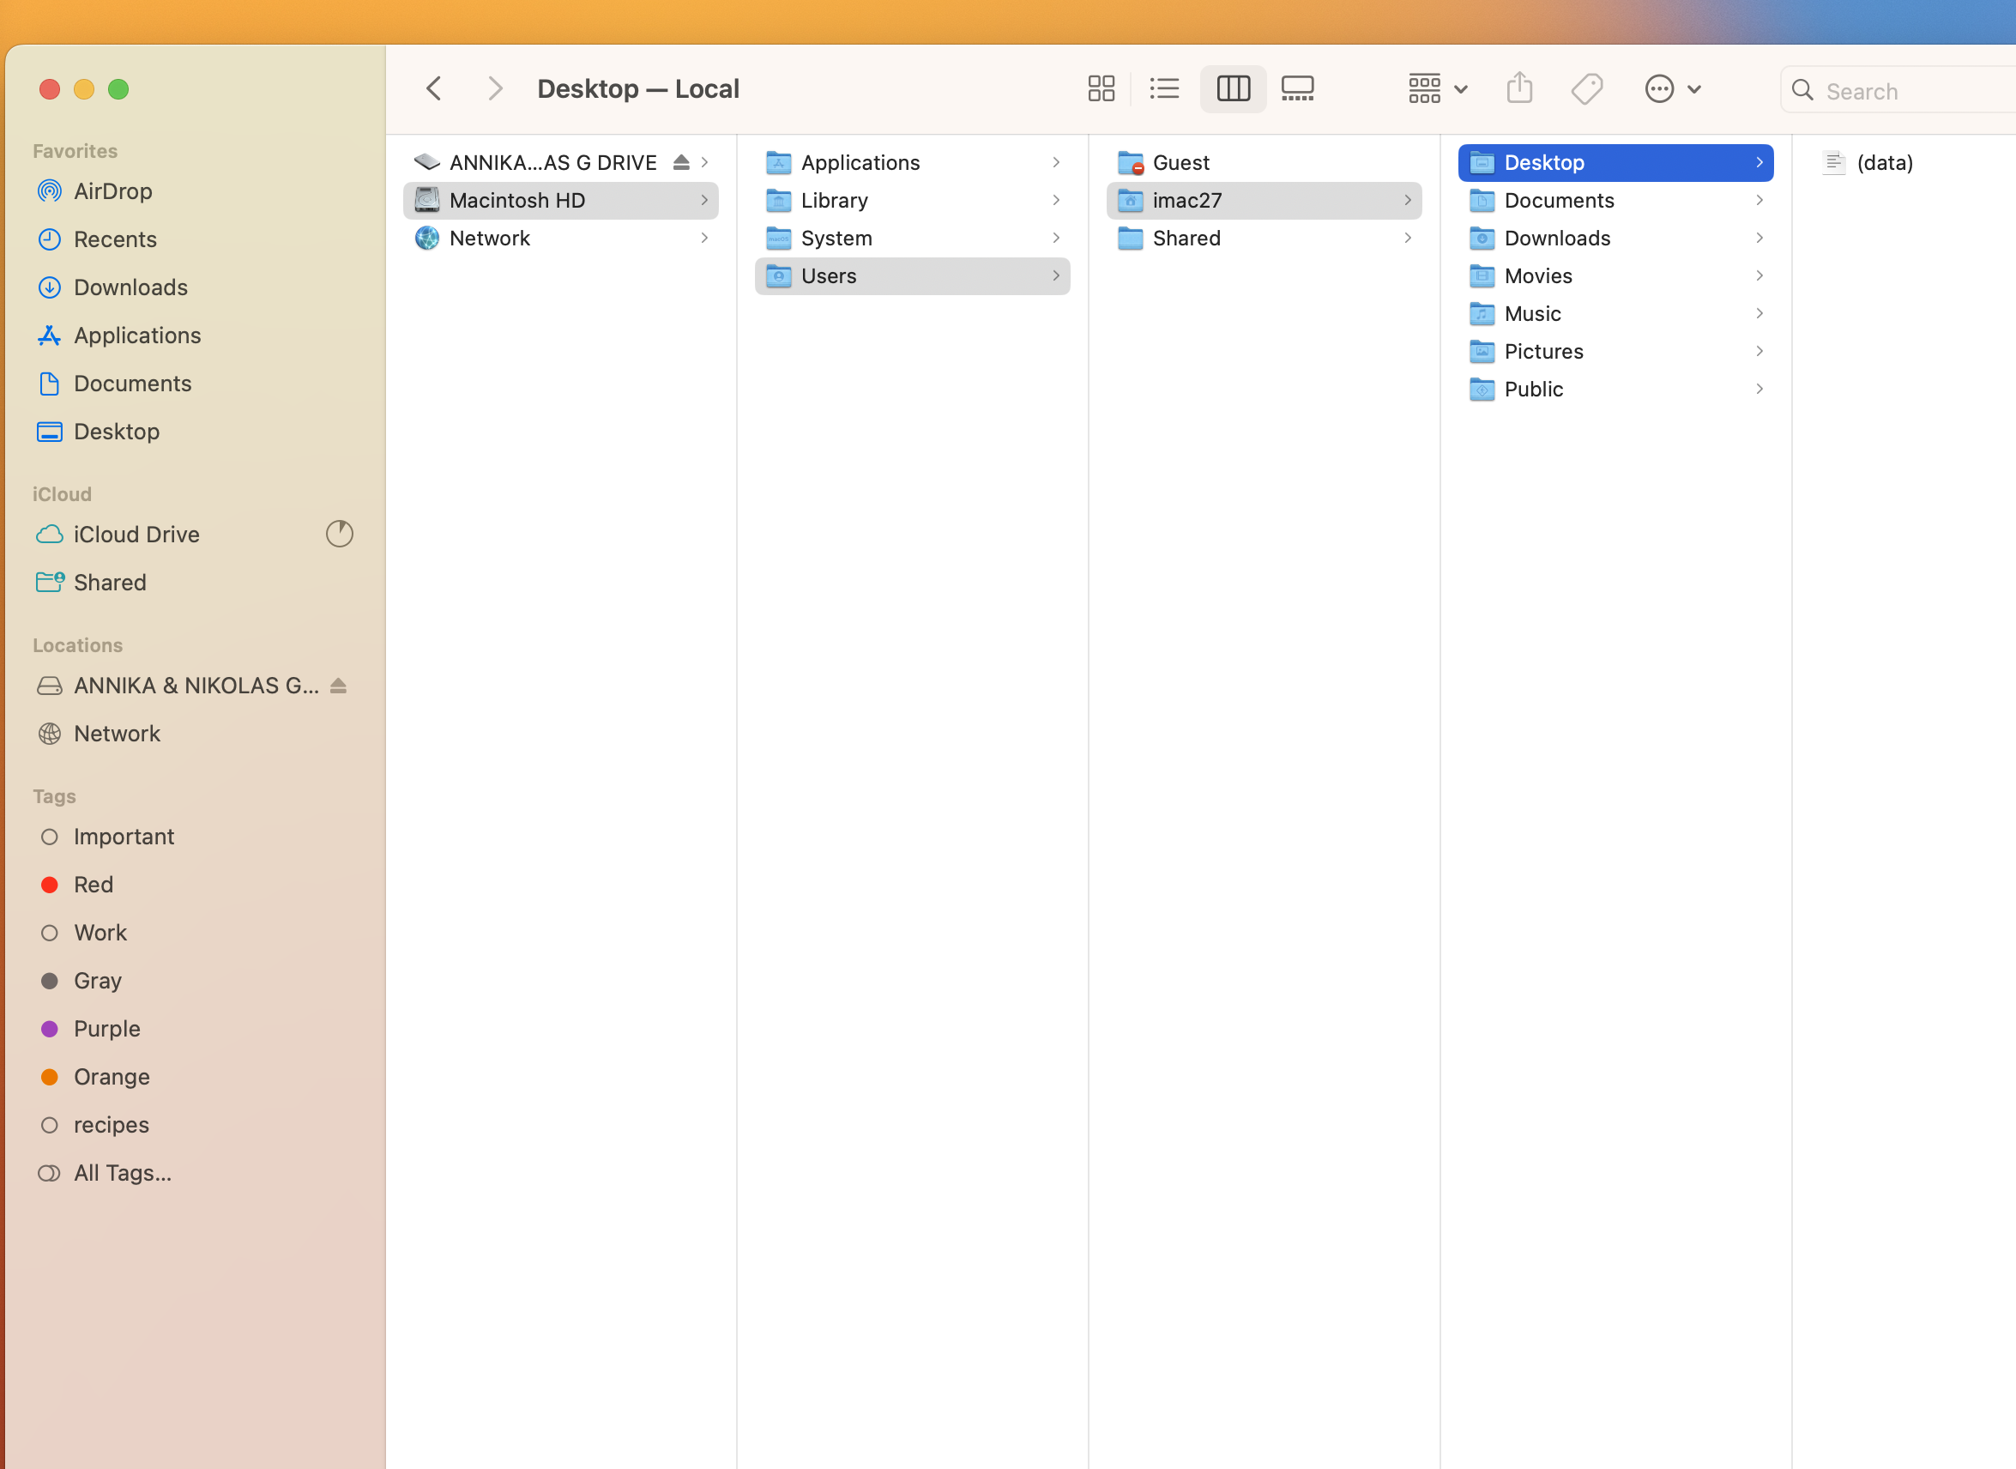Switch to gallery view

pyautogui.click(x=1297, y=89)
